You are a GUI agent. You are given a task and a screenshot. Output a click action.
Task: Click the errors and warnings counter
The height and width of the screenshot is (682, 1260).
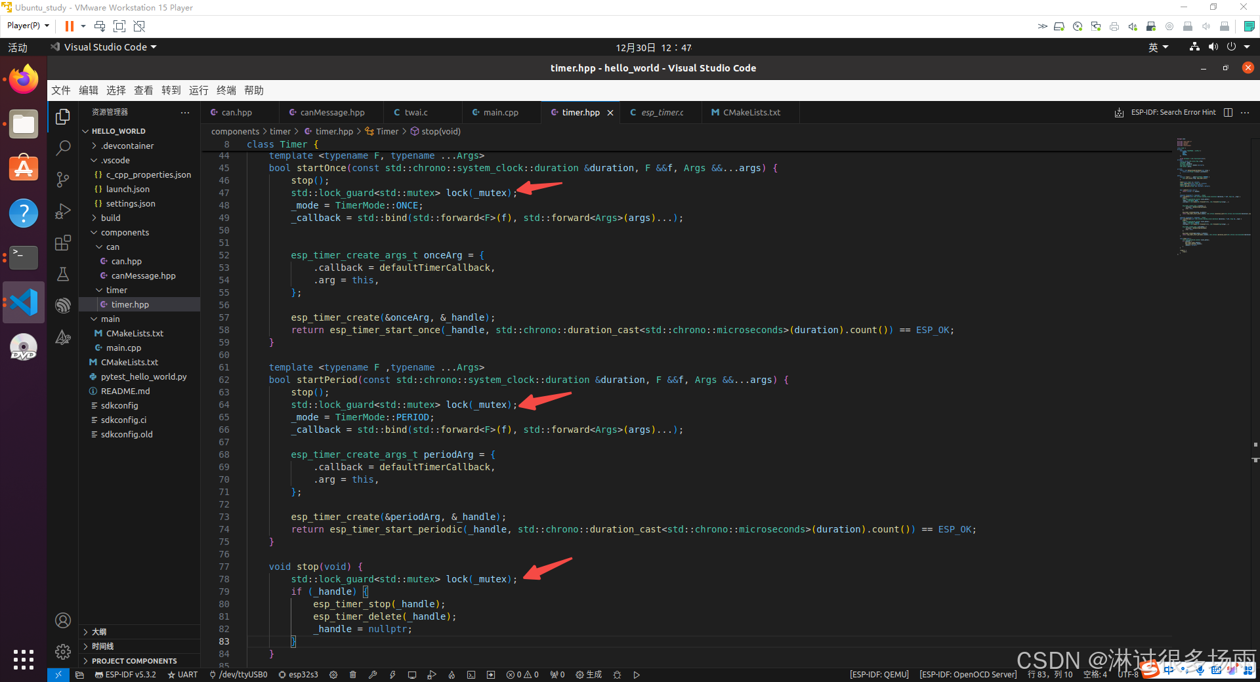coord(522,675)
